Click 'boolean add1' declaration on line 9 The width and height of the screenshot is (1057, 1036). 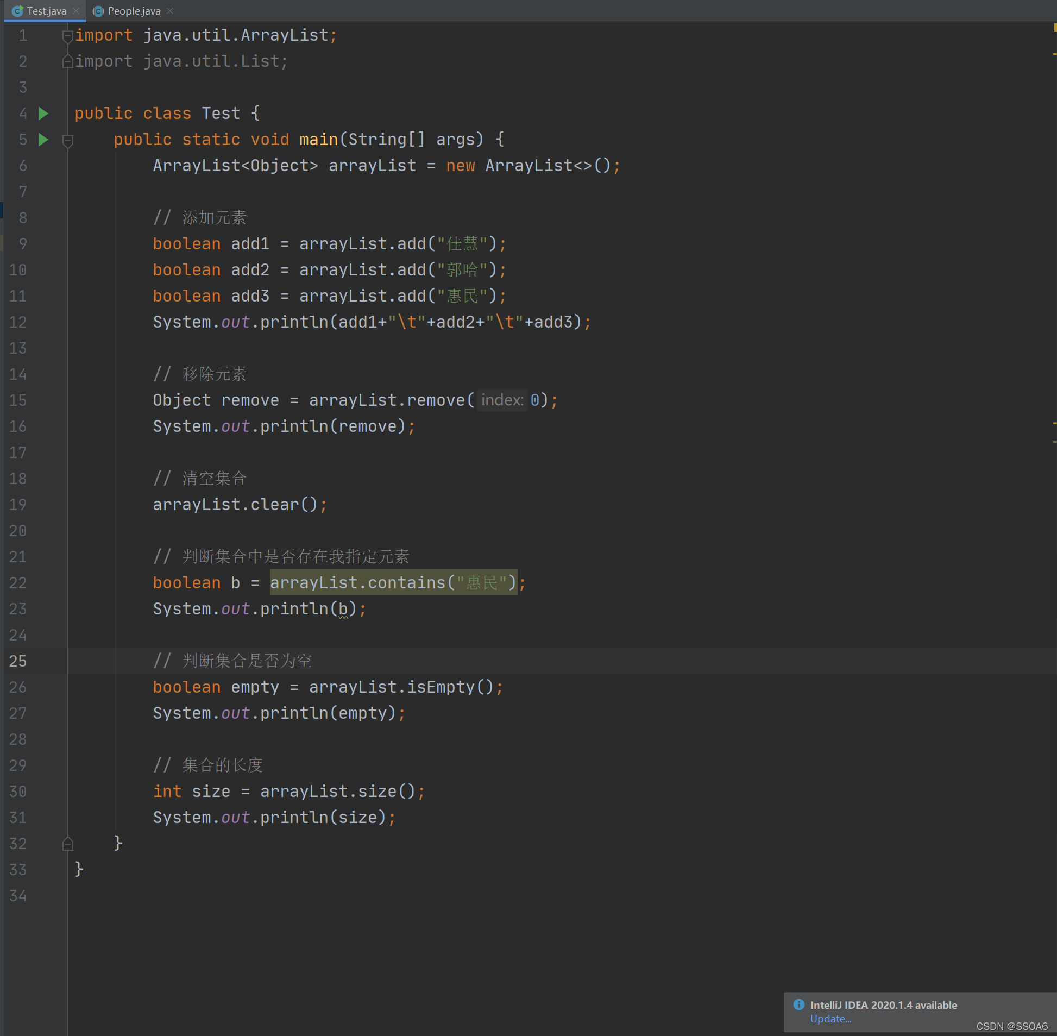pos(211,244)
